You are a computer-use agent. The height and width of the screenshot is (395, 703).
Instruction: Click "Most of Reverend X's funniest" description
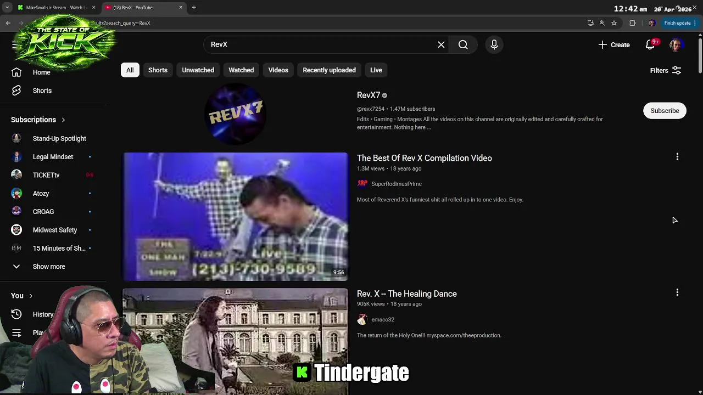click(x=440, y=200)
